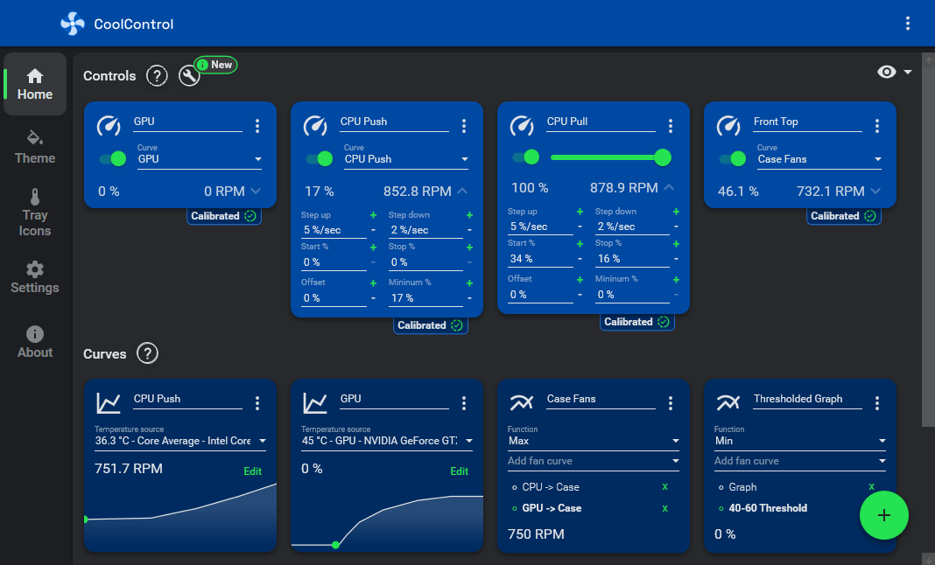Click Edit on the GPU curve
The image size is (935, 565).
click(x=459, y=471)
